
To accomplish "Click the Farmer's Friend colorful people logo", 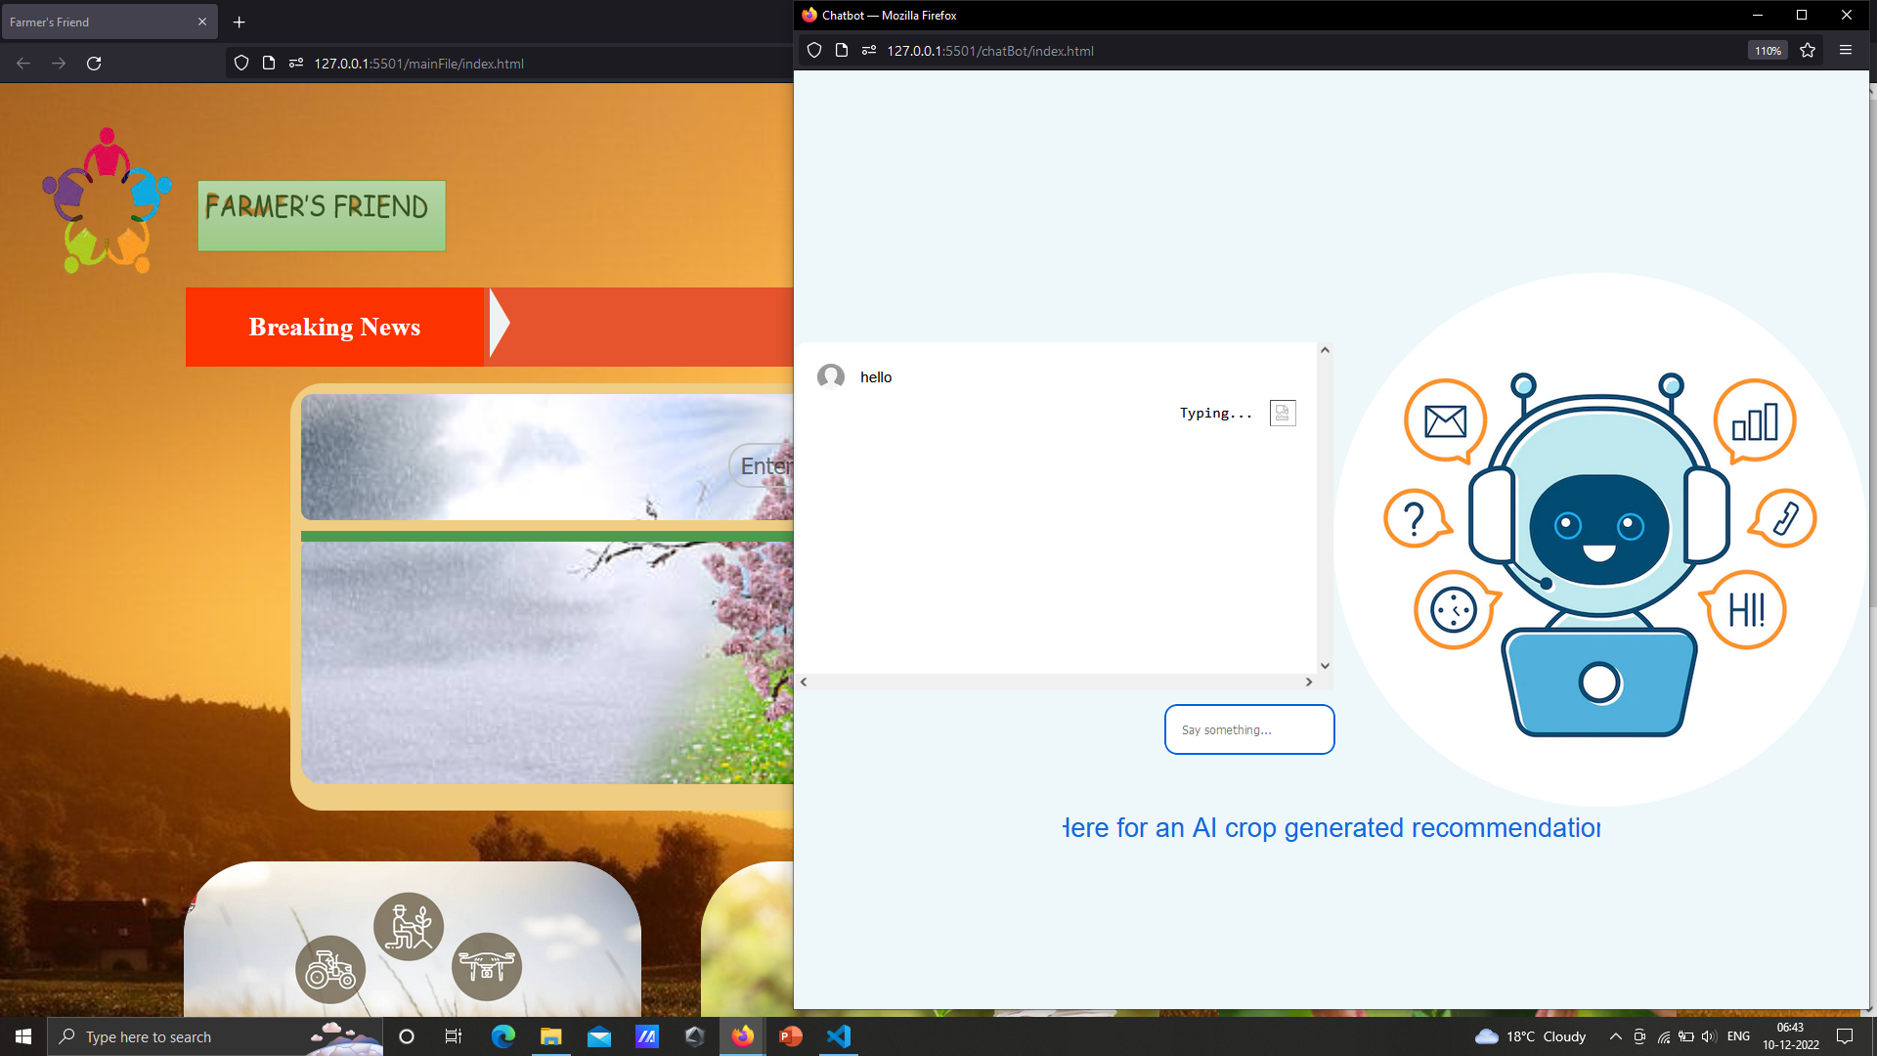I will (x=107, y=200).
